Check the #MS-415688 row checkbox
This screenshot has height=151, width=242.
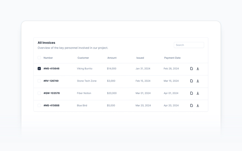coord(39,105)
